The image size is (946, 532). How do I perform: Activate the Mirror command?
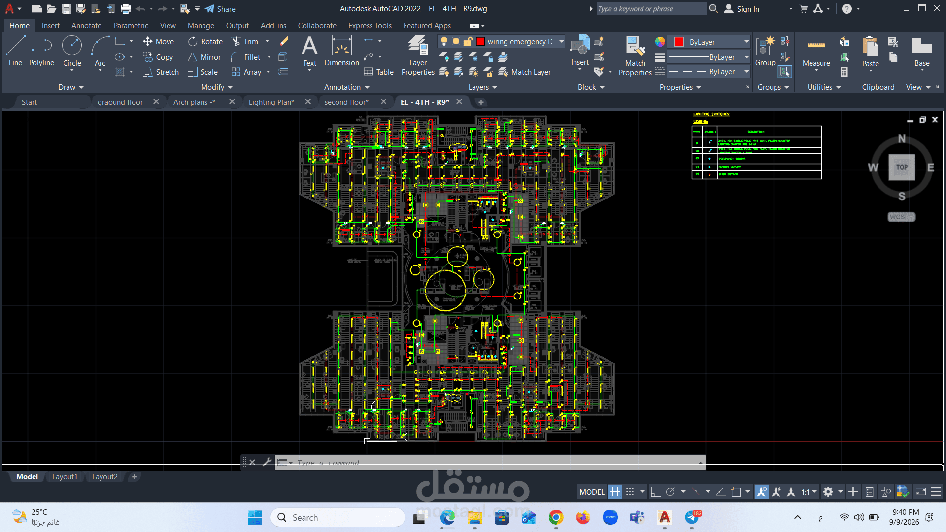tap(204, 57)
